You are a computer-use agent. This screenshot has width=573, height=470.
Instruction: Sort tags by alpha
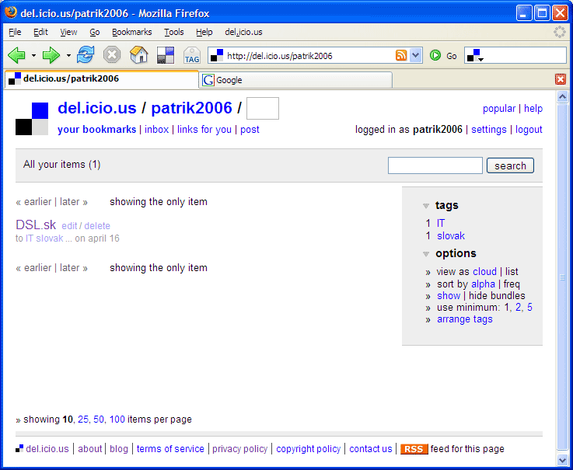point(483,284)
